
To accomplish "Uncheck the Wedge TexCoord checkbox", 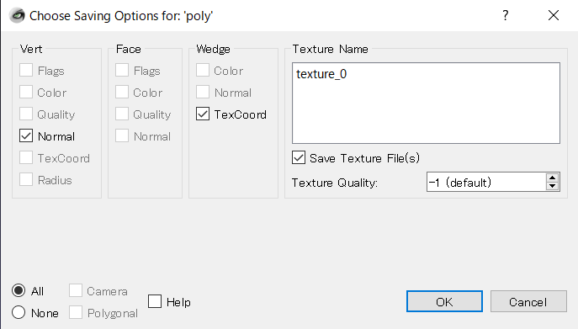I will coord(203,114).
